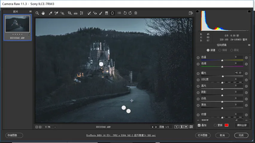Open the zoom level dropdown

(55, 127)
